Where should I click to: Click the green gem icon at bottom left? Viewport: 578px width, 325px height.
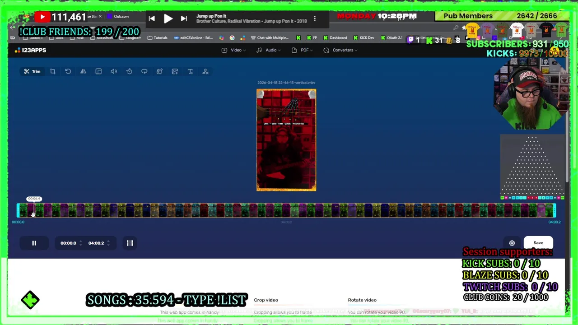point(30,300)
